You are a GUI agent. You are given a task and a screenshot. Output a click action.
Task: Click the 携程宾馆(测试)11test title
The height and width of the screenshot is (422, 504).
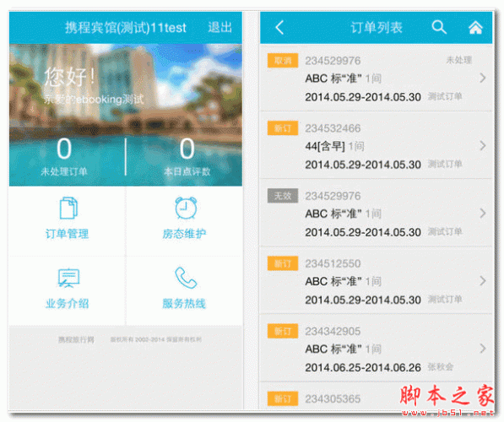(126, 28)
